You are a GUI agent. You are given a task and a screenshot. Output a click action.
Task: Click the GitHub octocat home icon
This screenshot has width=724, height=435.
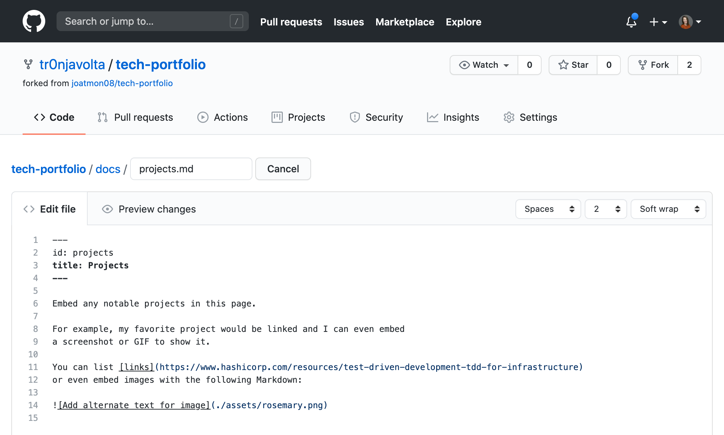click(33, 21)
